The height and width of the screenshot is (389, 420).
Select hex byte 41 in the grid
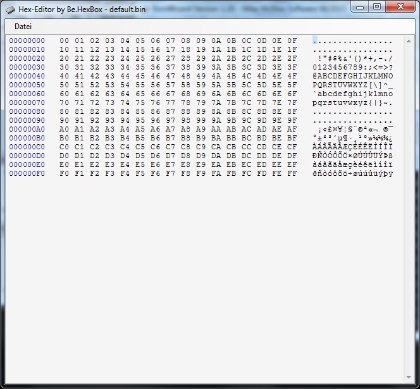pyautogui.click(x=79, y=76)
